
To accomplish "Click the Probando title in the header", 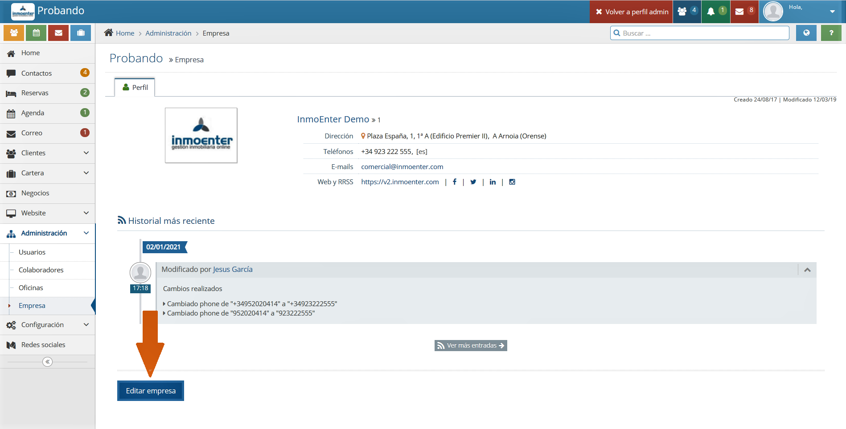I will (61, 11).
